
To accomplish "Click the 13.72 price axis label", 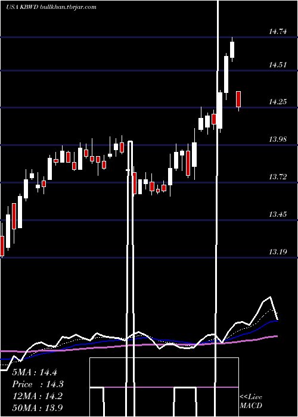I will [278, 176].
